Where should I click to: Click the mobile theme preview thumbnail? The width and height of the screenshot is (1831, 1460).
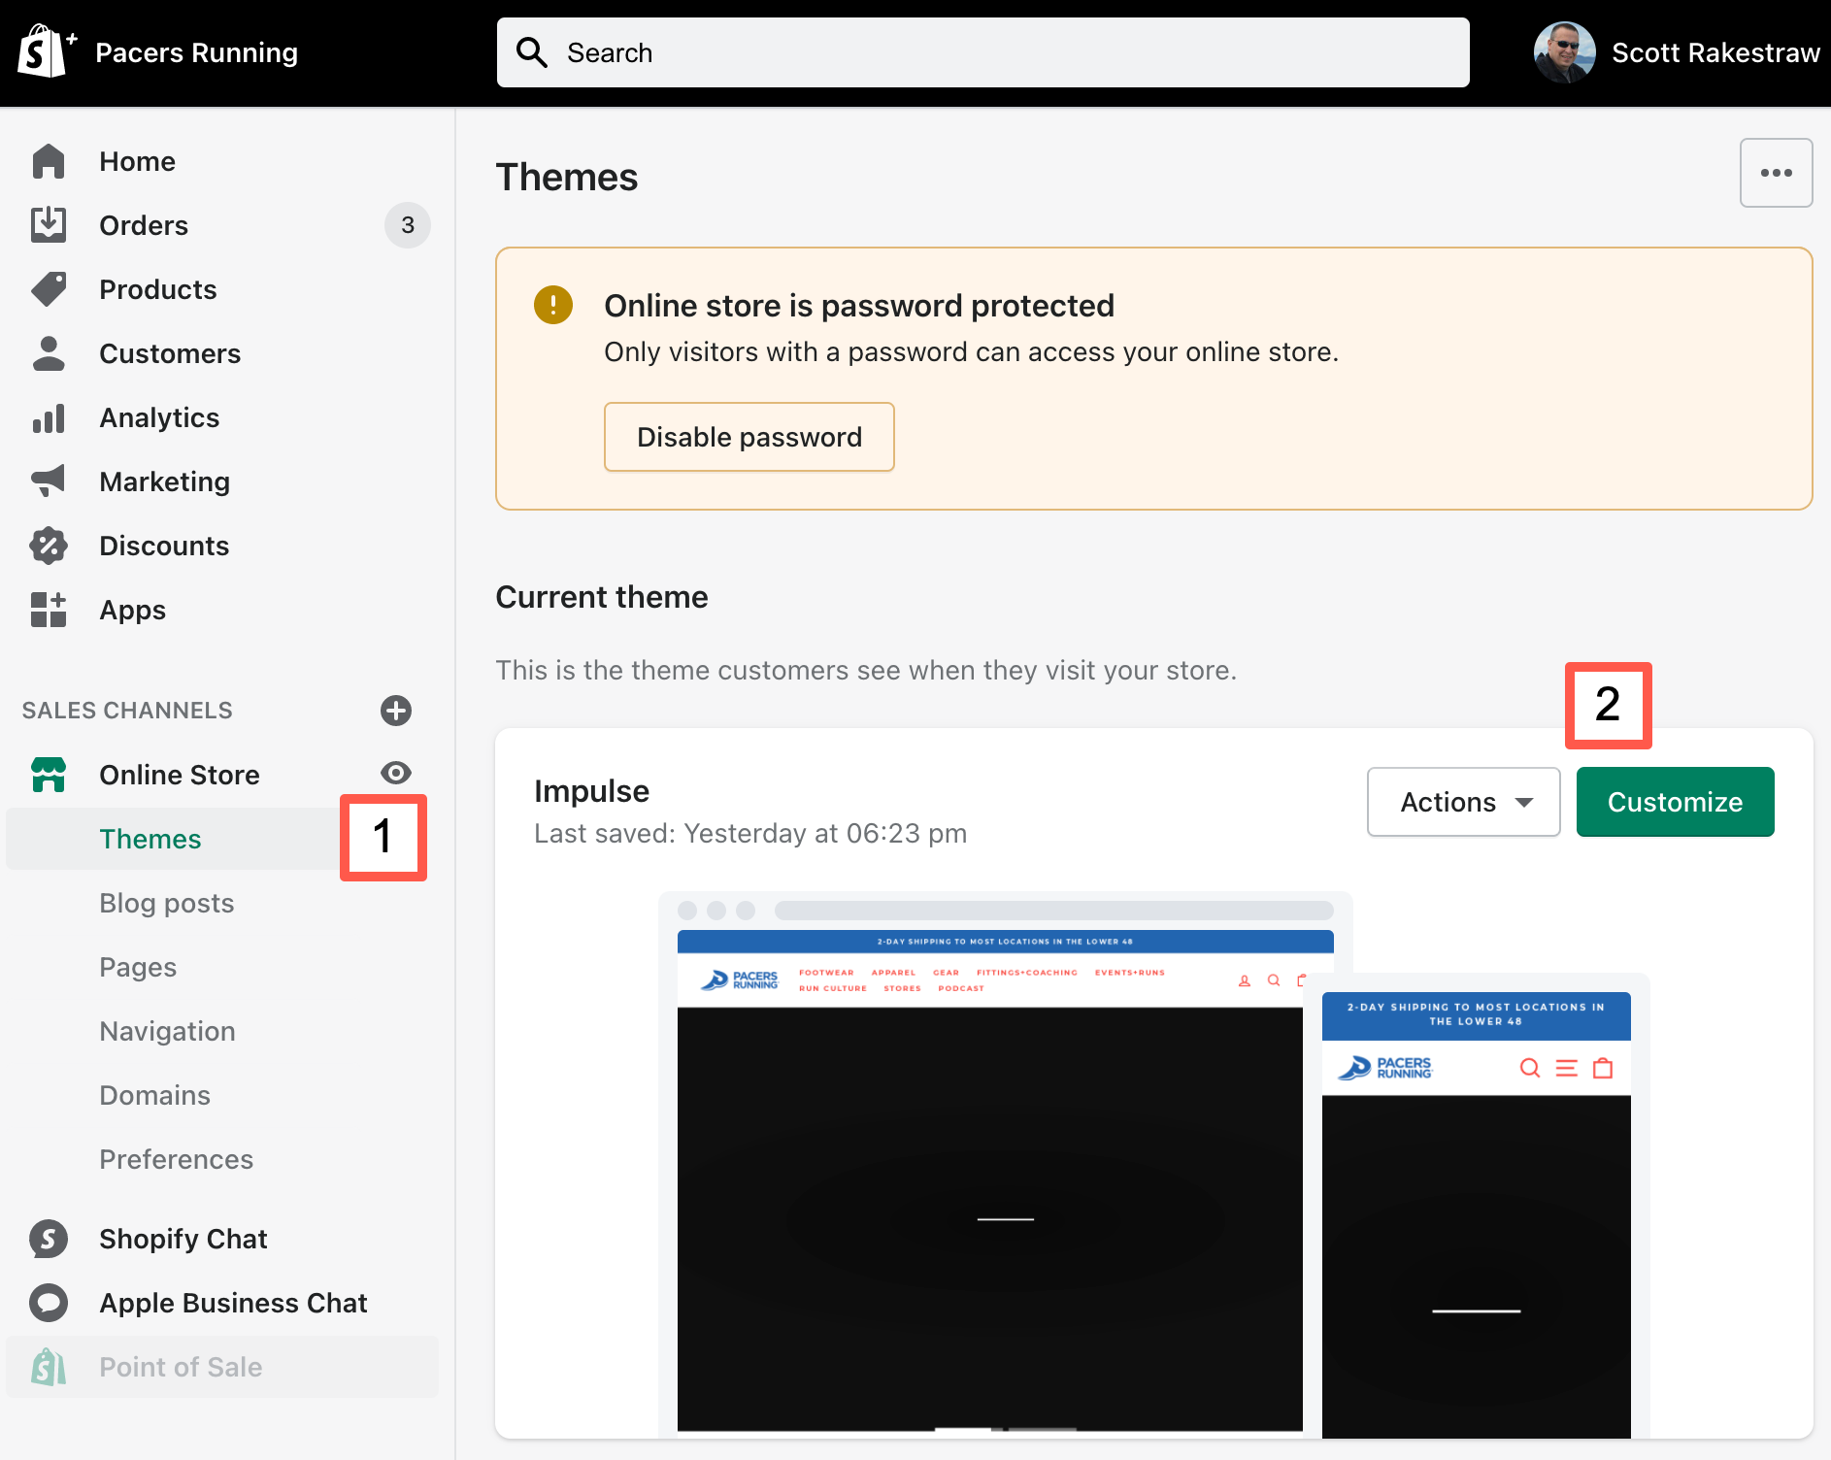click(x=1477, y=1206)
